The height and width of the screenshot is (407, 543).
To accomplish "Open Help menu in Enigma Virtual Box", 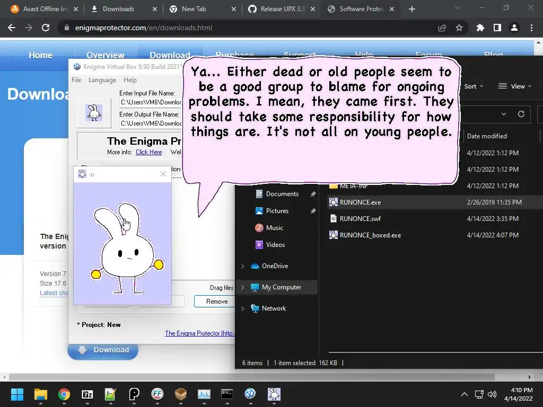I will tap(130, 80).
